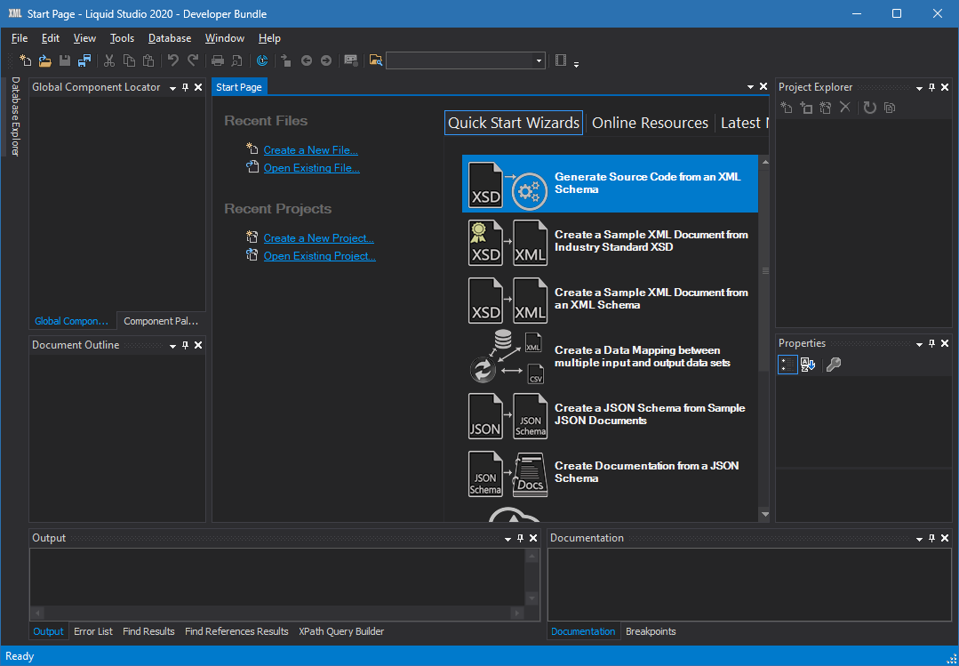This screenshot has width=959, height=666.
Task: Click scroll down arrow of wizard list
Action: [x=765, y=514]
